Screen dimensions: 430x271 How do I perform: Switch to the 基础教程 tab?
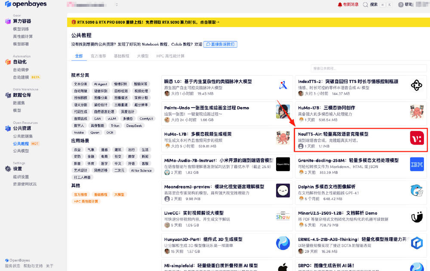(x=121, y=56)
